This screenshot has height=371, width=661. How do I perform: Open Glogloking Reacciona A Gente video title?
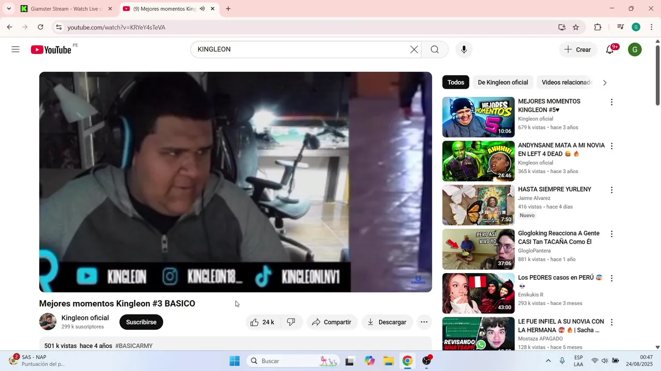[559, 238]
